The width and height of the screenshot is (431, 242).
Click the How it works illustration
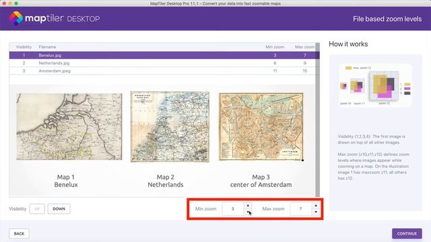(x=376, y=85)
